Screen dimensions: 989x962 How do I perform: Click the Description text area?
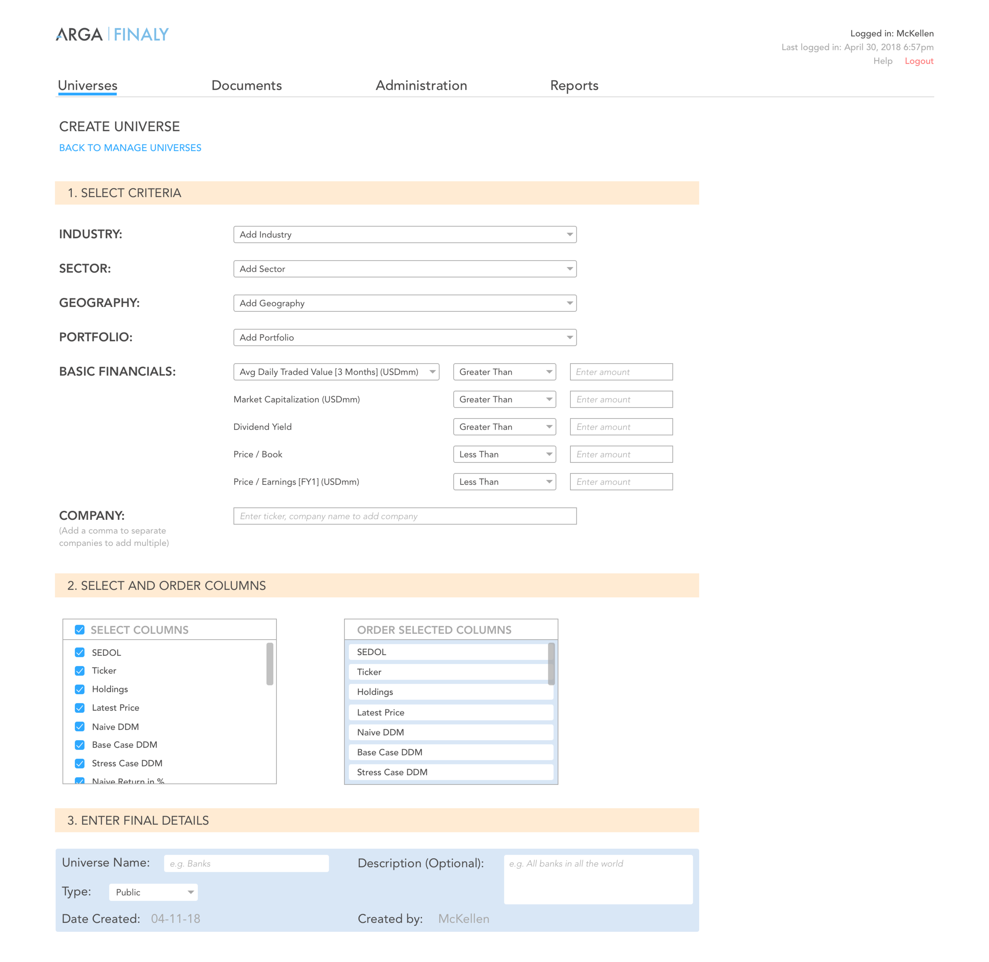(x=599, y=880)
